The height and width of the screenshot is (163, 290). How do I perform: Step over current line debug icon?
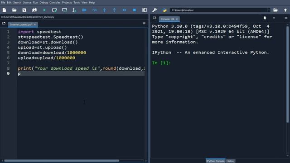94,10
